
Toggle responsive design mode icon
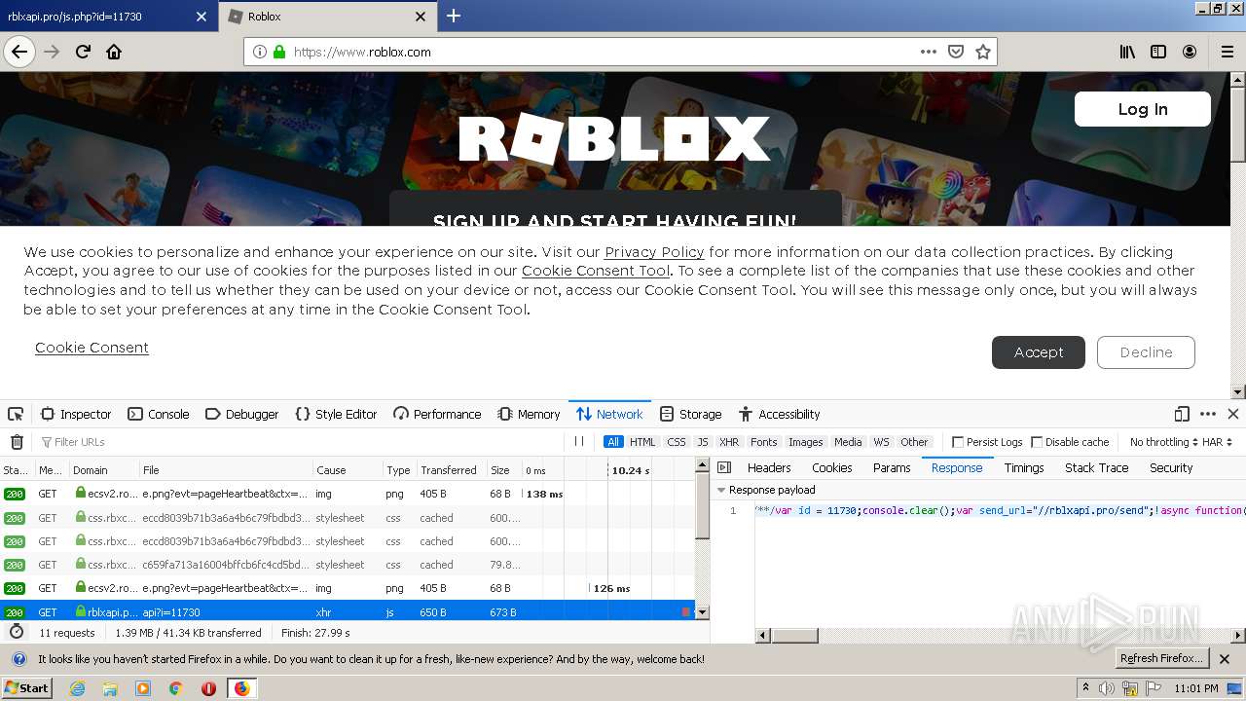(1182, 414)
